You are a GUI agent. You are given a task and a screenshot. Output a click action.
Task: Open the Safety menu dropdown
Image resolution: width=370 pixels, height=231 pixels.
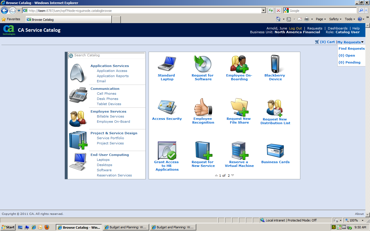pos(335,19)
